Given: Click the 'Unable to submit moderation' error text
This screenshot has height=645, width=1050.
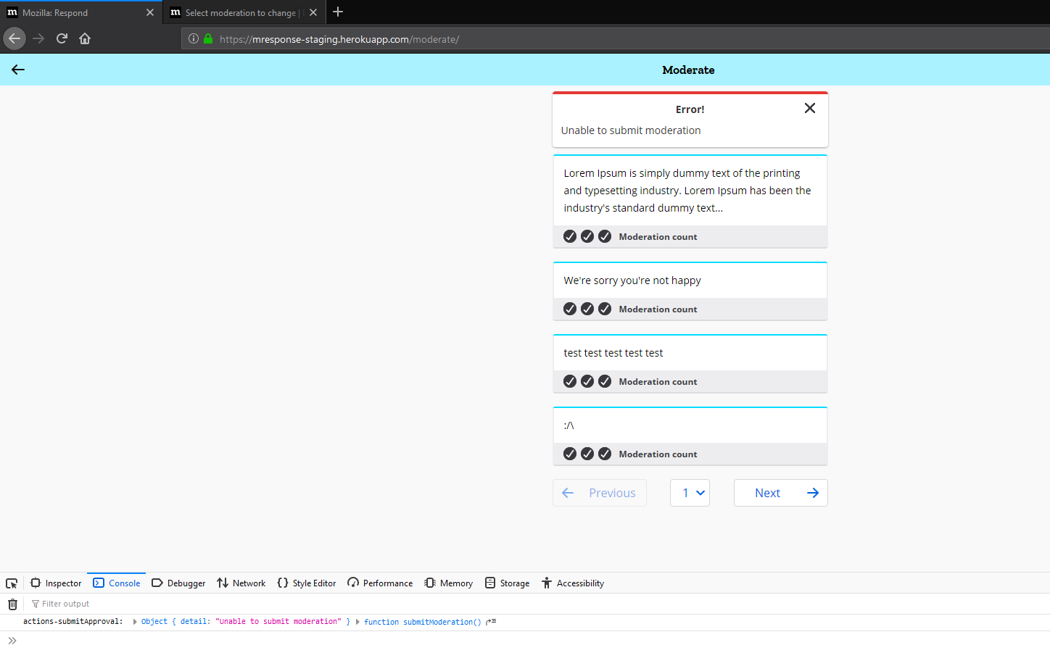Looking at the screenshot, I should [x=631, y=130].
